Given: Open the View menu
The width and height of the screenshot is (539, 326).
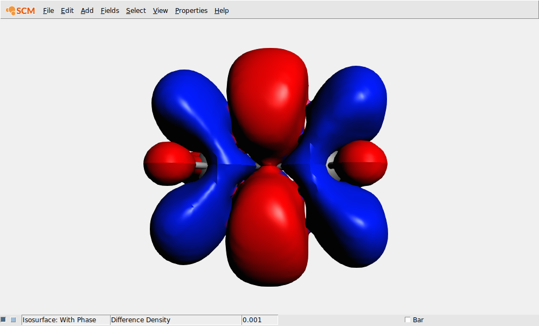Looking at the screenshot, I should (x=160, y=10).
